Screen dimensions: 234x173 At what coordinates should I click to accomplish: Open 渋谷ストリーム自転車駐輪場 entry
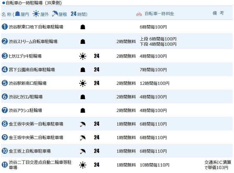tap(33, 41)
